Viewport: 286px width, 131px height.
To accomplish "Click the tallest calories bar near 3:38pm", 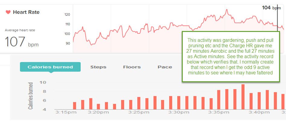I will point(243,97).
